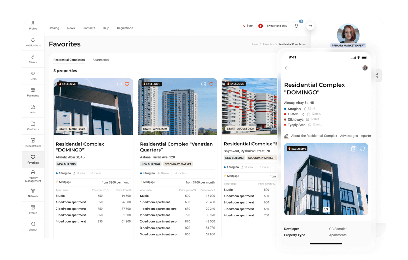Click the 1/7 photo counter on mobile gallery

[x=326, y=209]
